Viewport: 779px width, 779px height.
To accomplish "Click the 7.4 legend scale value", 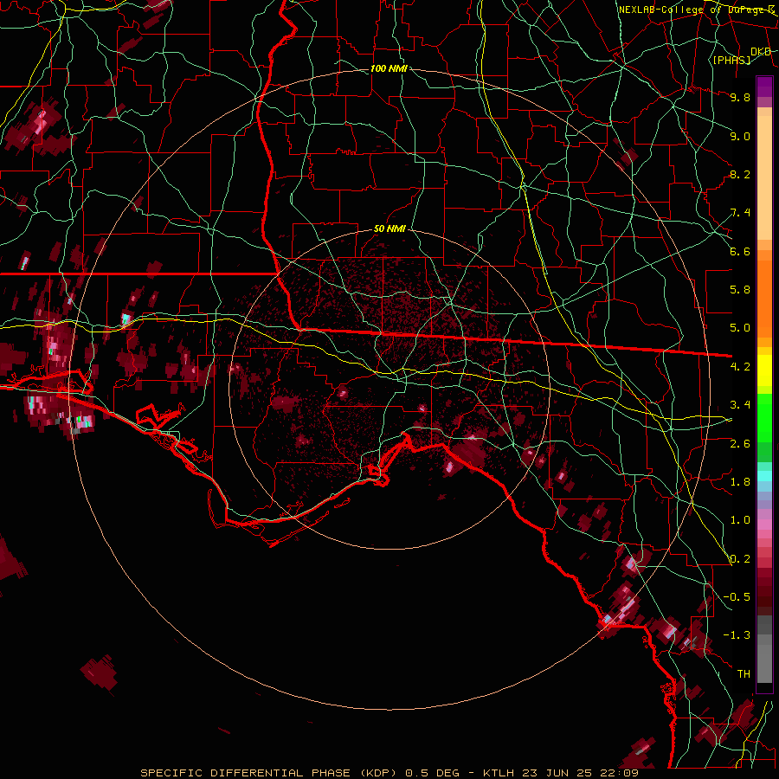I will click(x=740, y=213).
